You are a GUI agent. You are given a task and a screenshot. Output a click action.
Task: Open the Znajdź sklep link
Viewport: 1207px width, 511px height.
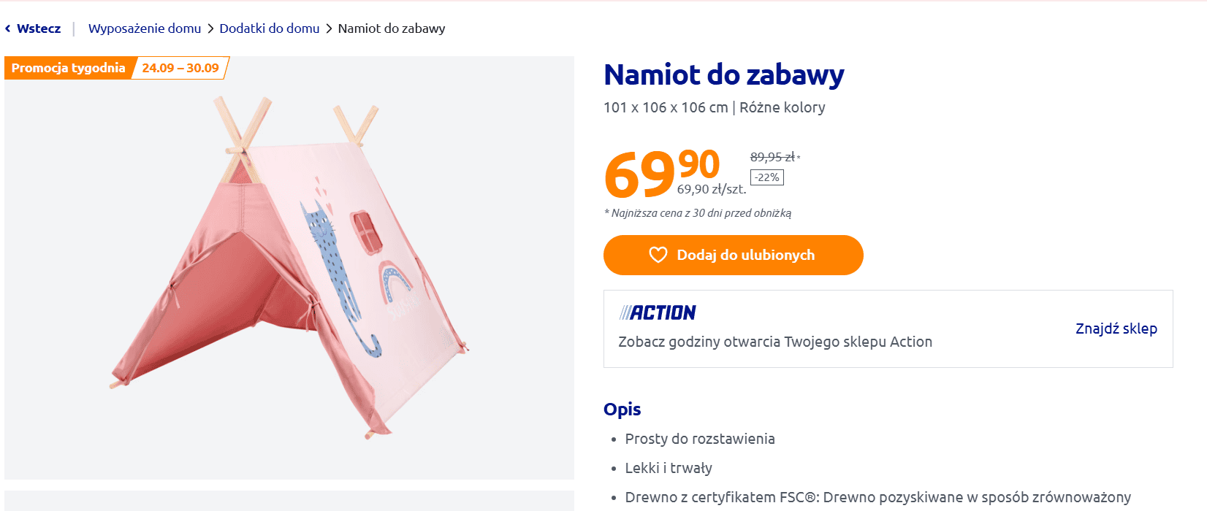[1116, 328]
